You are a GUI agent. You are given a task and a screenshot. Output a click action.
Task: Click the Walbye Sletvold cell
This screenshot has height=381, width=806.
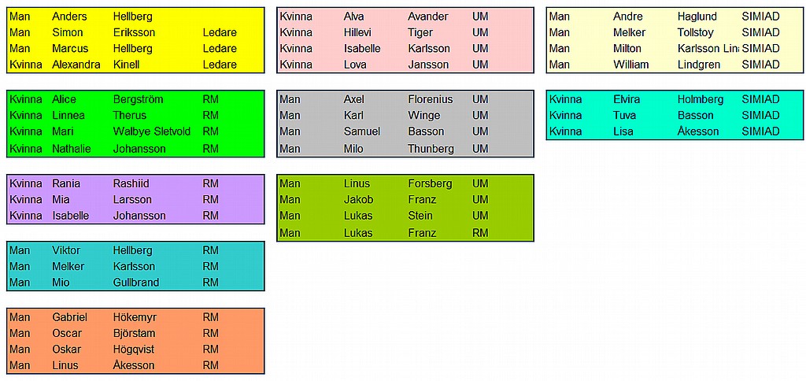[x=152, y=131]
